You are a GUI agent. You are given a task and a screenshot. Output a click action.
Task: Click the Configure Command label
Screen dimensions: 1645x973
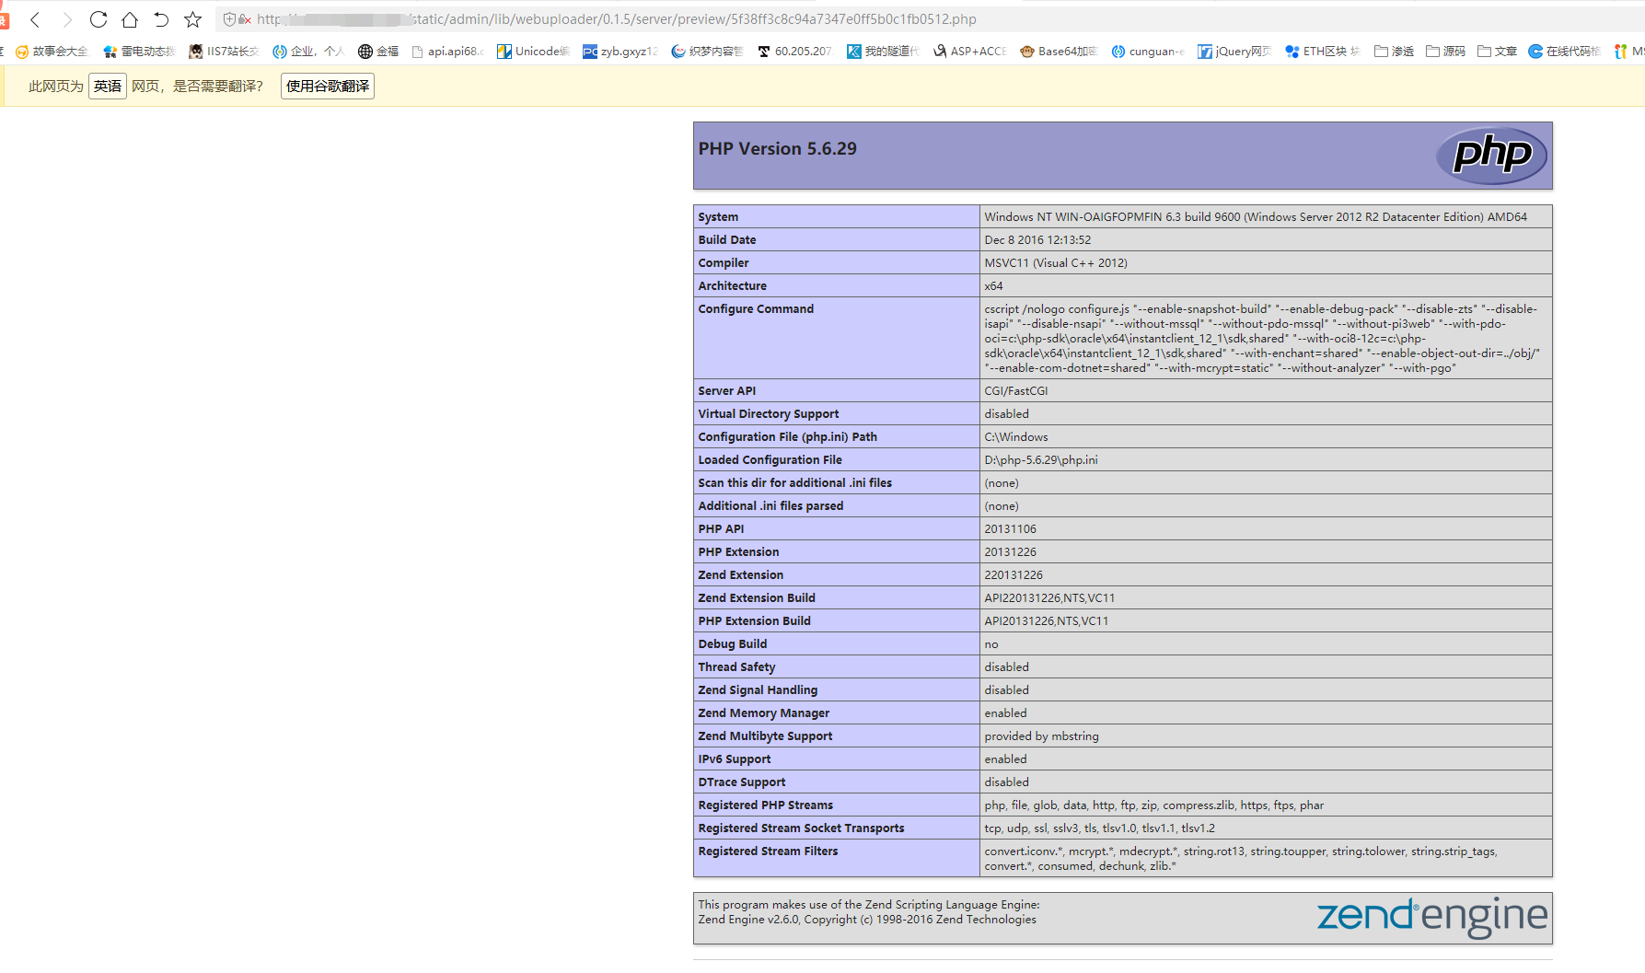(x=756, y=309)
